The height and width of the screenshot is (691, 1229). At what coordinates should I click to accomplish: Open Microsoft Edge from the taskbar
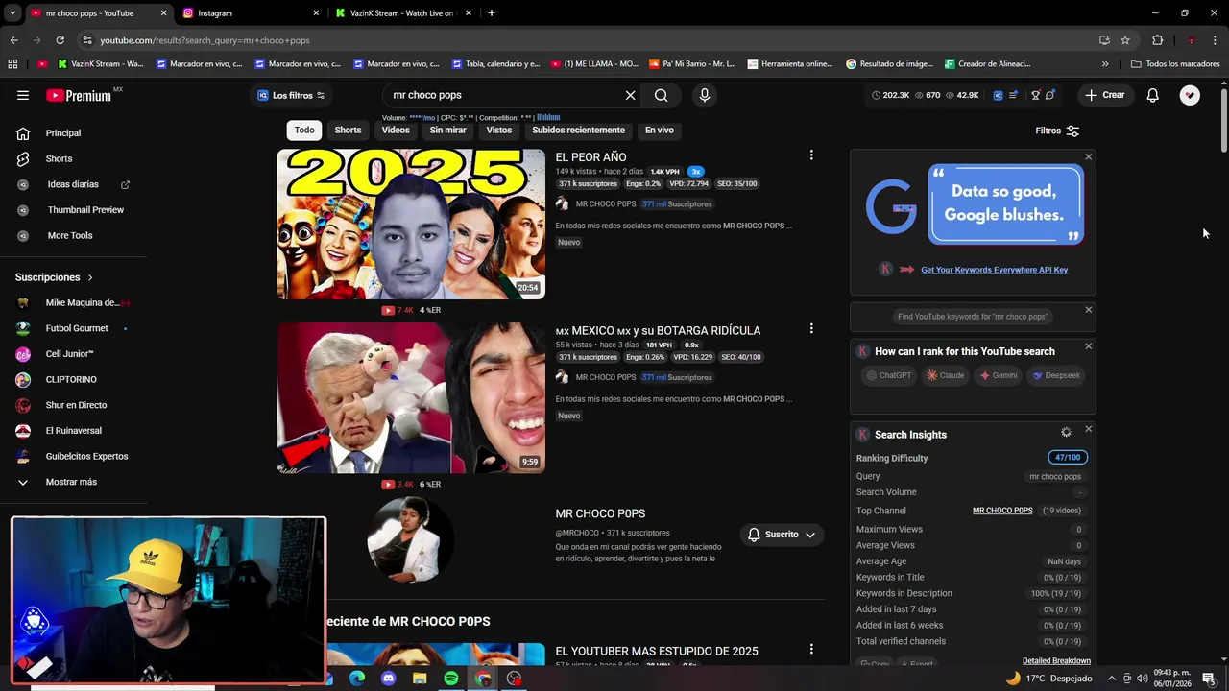click(357, 679)
